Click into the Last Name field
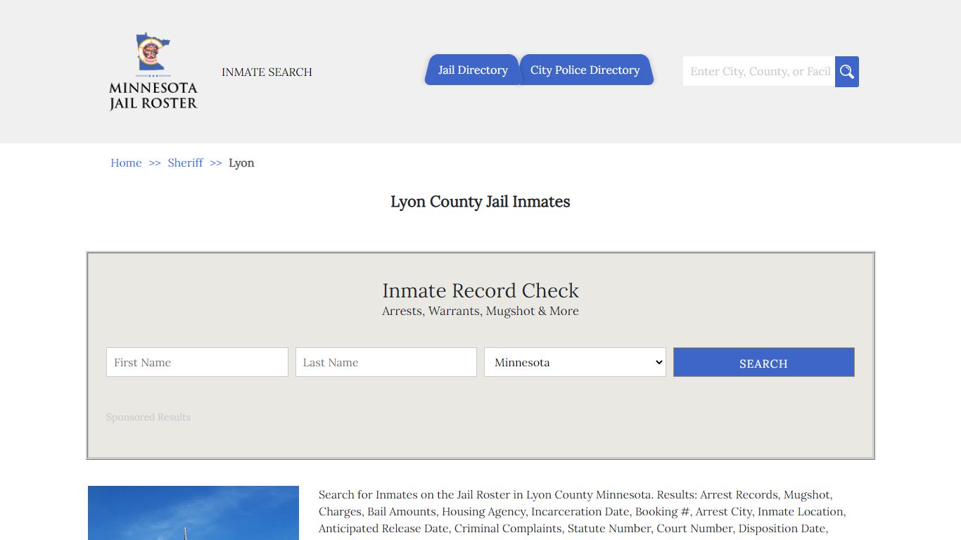The height and width of the screenshot is (540, 961). [x=386, y=362]
